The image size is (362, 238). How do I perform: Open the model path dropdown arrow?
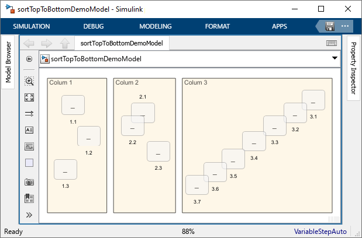tap(335, 58)
